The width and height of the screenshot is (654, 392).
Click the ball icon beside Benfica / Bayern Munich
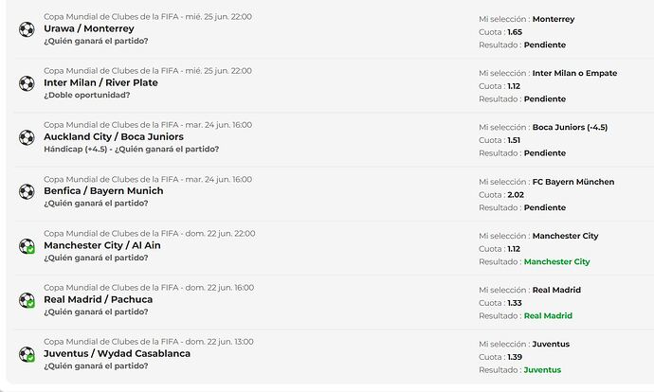click(x=27, y=191)
